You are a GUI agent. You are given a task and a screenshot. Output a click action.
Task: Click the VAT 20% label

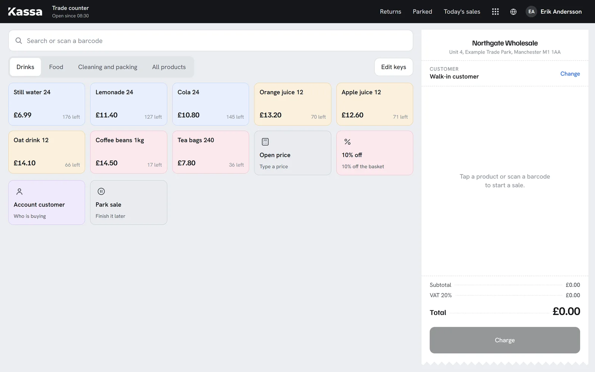click(x=441, y=295)
